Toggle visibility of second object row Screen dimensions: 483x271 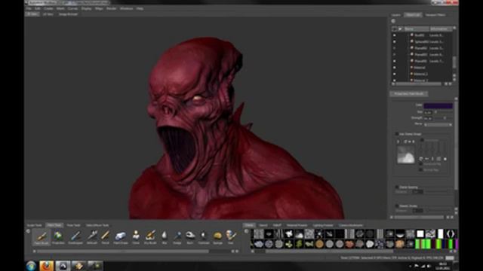coord(394,42)
